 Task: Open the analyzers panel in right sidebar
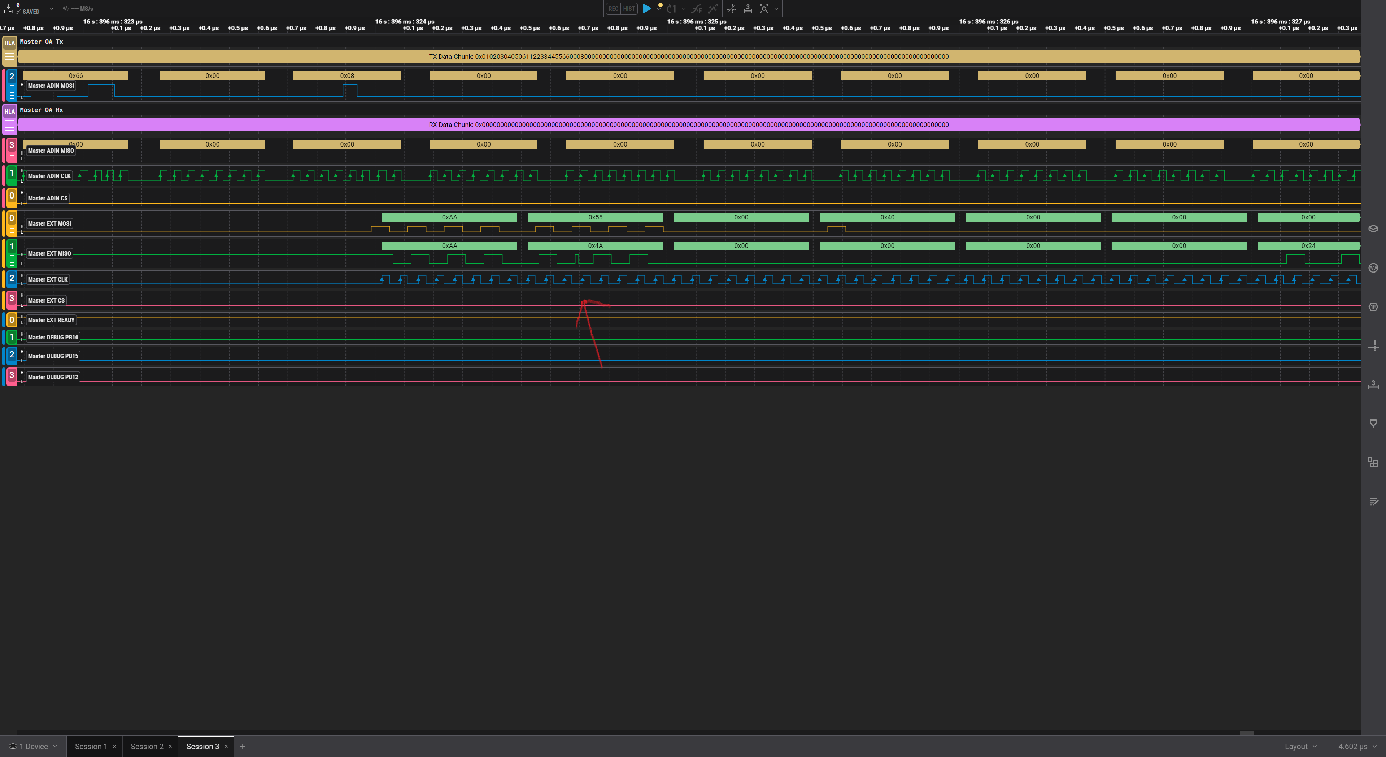pyautogui.click(x=1373, y=307)
